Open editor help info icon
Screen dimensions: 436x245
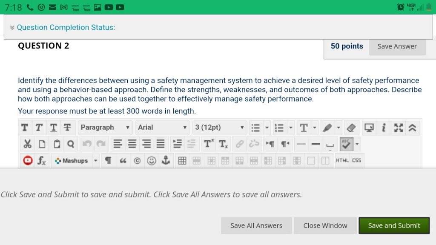384,128
